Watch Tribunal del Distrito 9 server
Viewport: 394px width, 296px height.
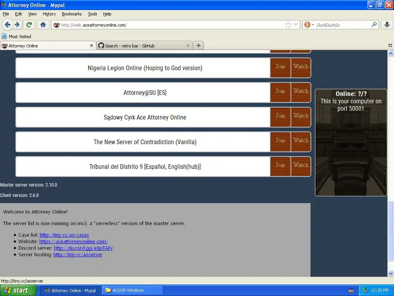(301, 166)
